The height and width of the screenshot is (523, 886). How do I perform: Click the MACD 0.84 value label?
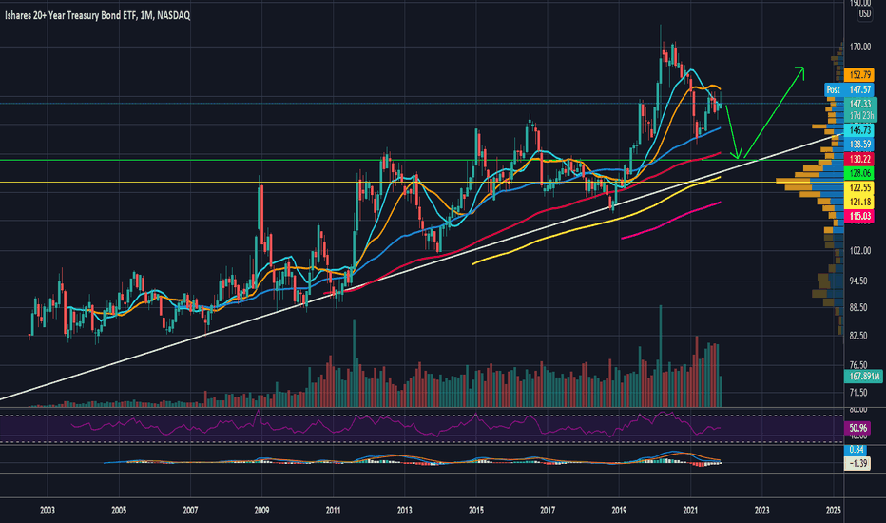pos(856,450)
